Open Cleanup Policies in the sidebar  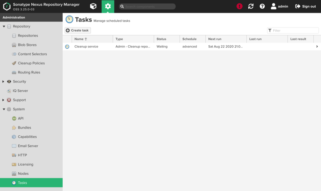[x=31, y=63]
